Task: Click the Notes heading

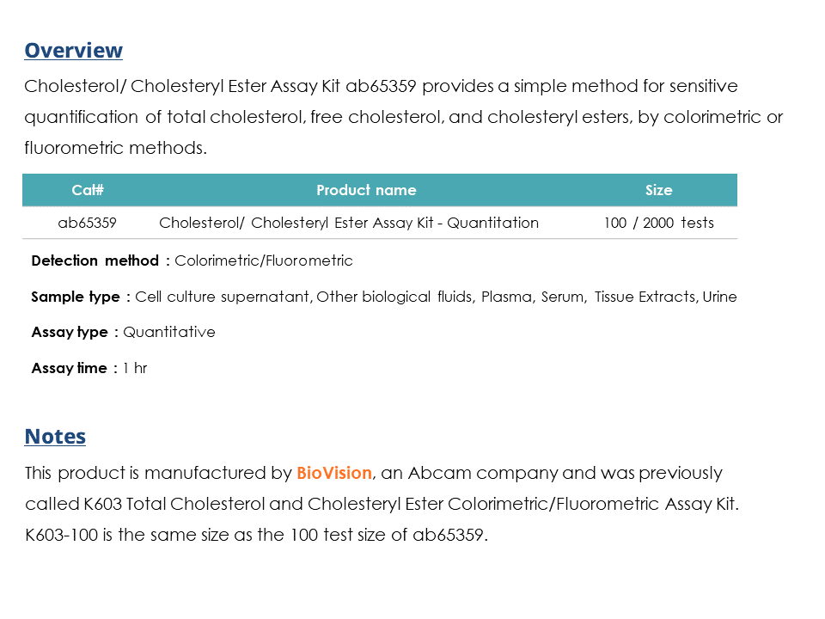Action: pos(55,437)
